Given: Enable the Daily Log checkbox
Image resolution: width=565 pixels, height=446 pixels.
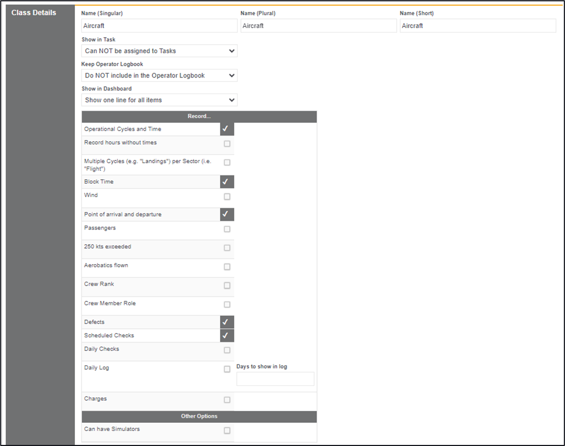Looking at the screenshot, I should [x=227, y=369].
